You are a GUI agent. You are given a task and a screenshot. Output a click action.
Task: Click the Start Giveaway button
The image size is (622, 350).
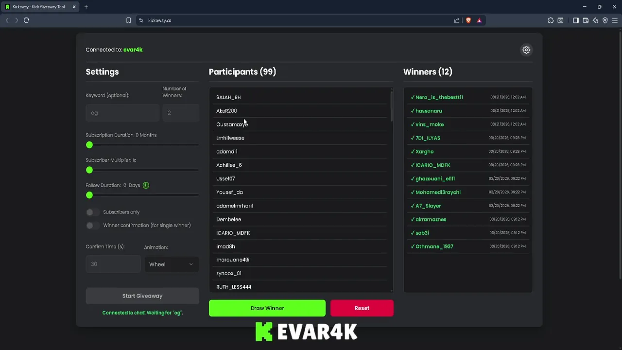[x=142, y=296]
